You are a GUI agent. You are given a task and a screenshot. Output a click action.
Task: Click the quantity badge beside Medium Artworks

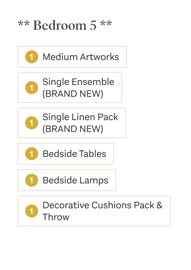(31, 57)
